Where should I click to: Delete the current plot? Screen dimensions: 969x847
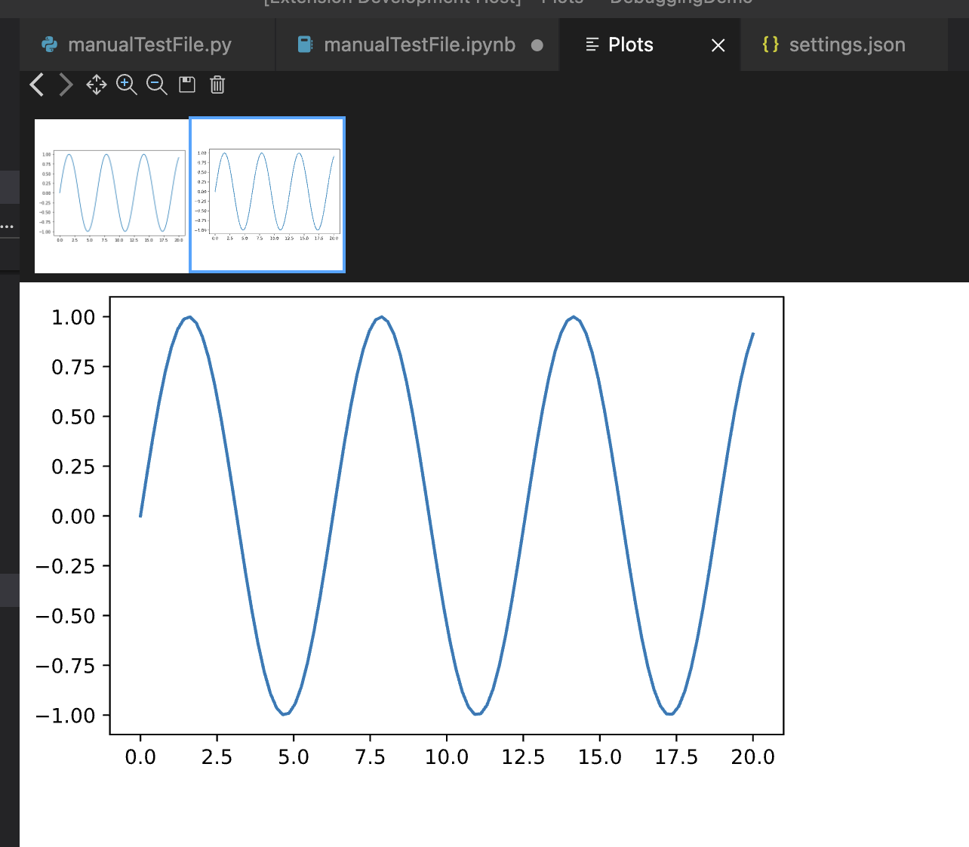point(217,85)
